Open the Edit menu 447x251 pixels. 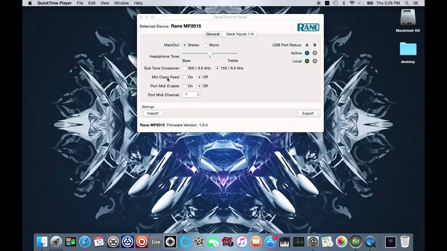pos(92,3)
